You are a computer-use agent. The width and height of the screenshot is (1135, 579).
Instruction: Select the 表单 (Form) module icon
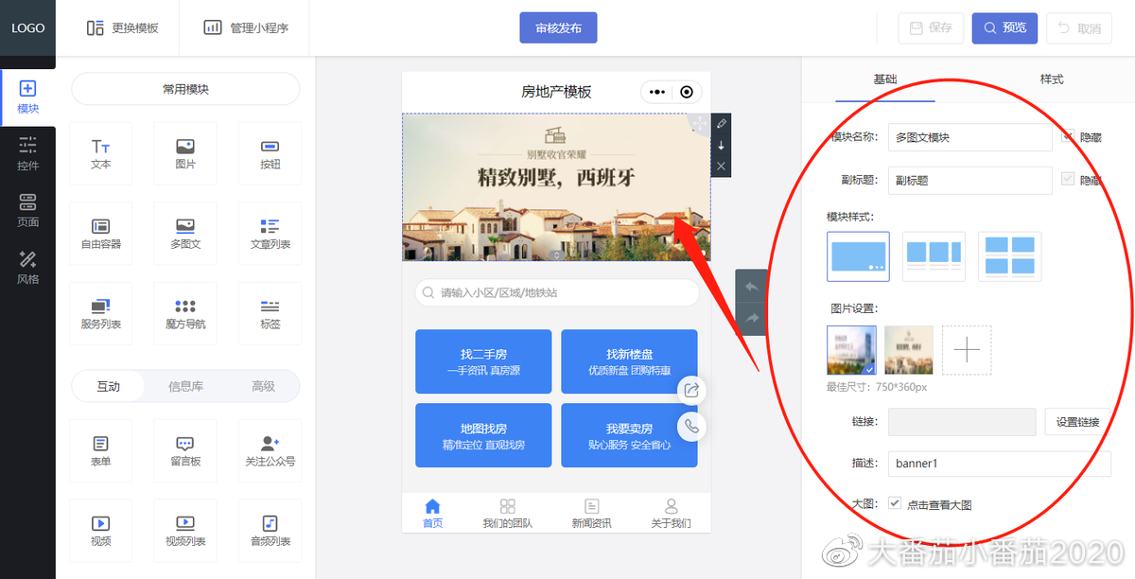(x=100, y=450)
